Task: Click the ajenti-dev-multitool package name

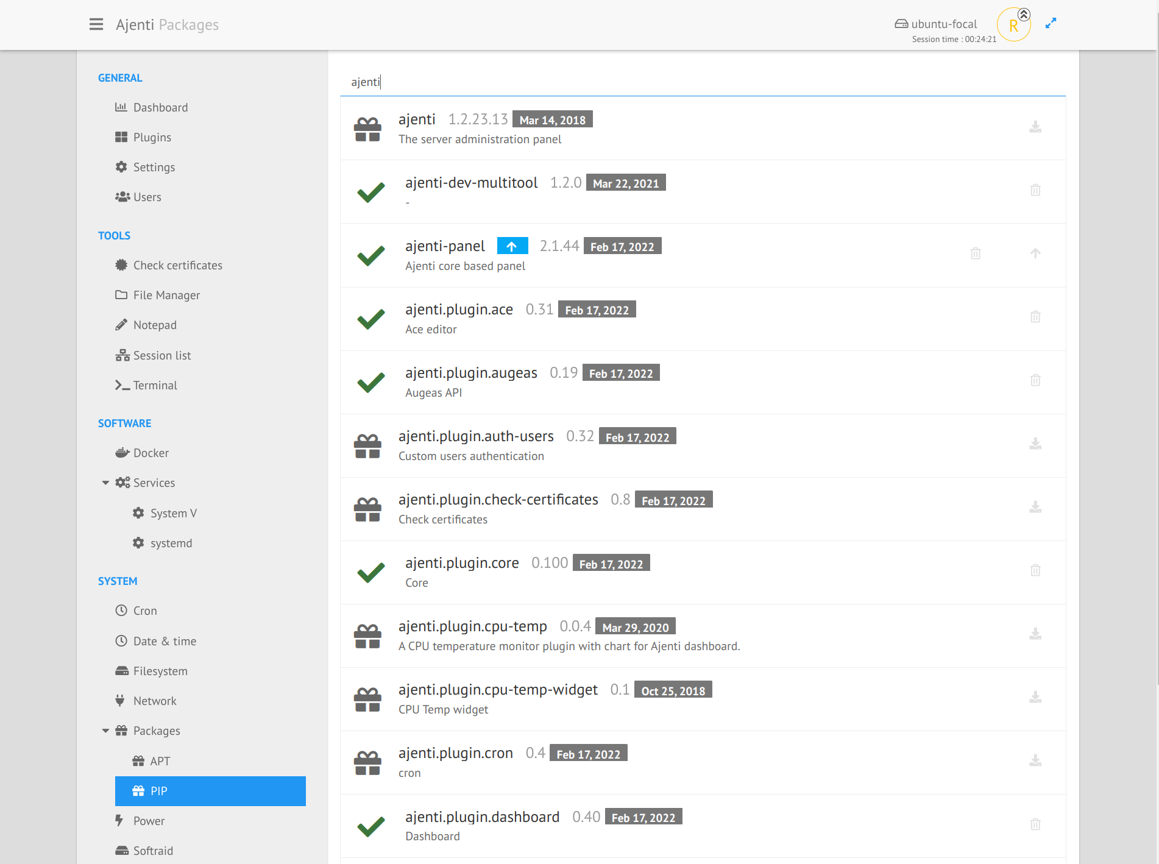Action: click(x=471, y=183)
